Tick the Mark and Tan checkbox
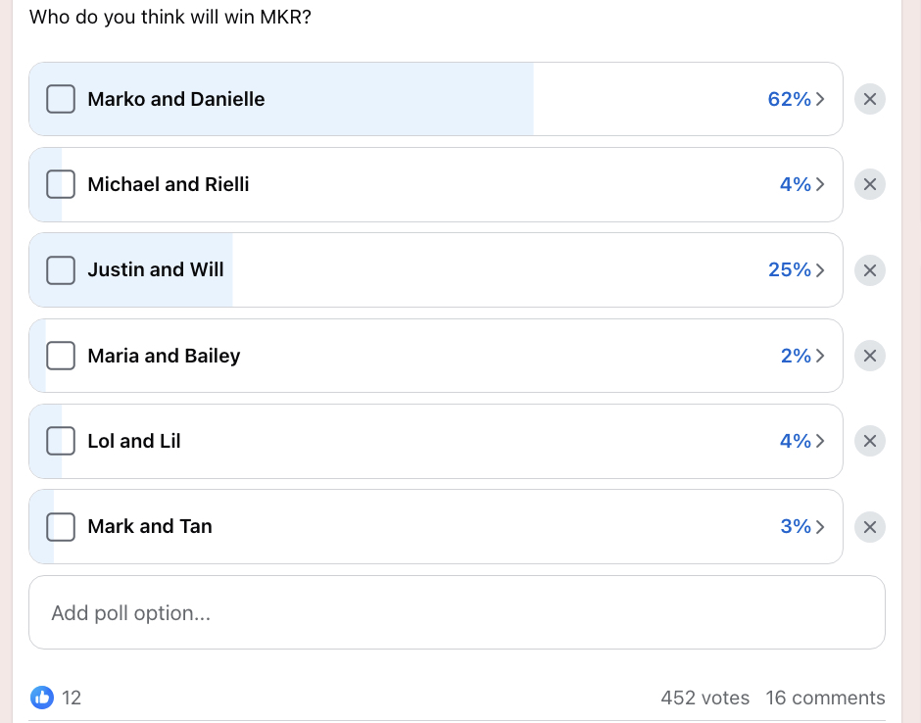 (61, 527)
